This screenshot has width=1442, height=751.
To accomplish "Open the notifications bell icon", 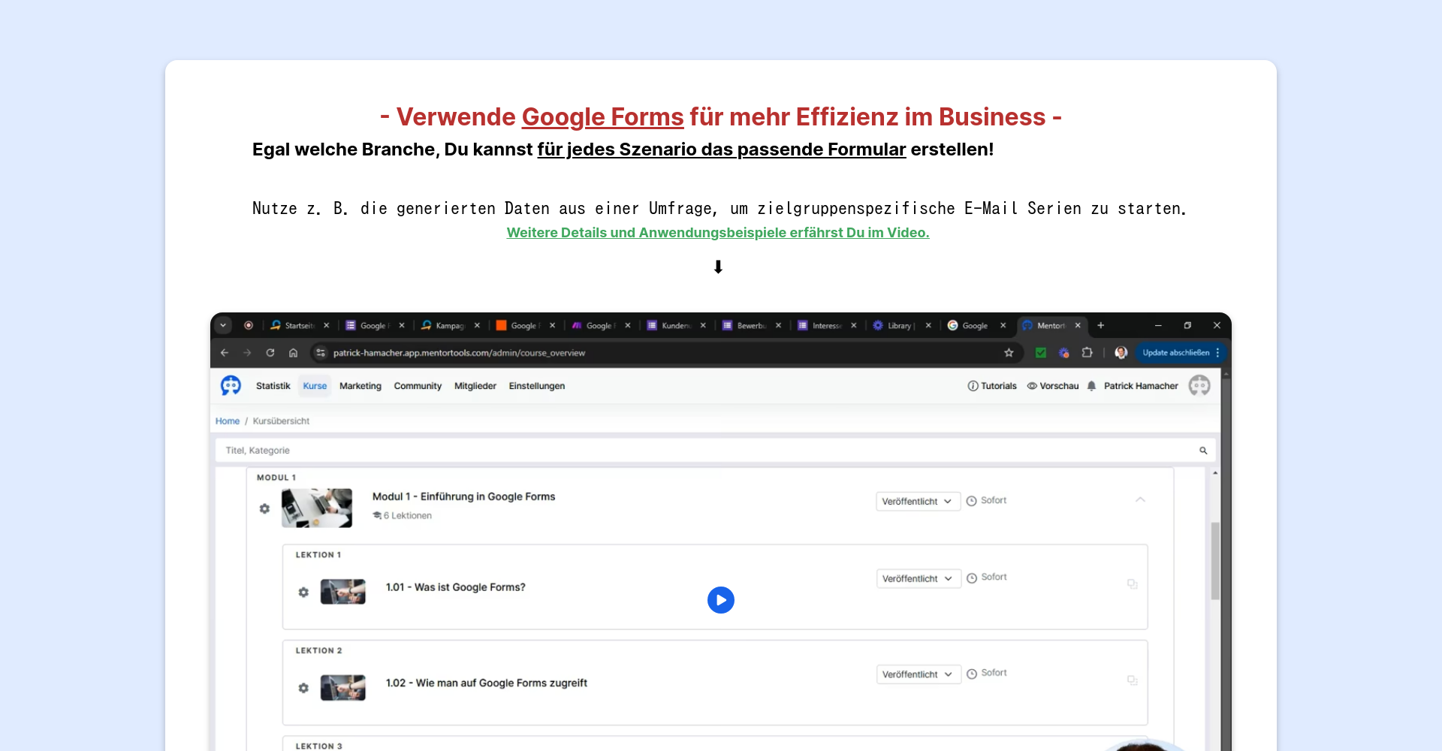I will pos(1091,386).
